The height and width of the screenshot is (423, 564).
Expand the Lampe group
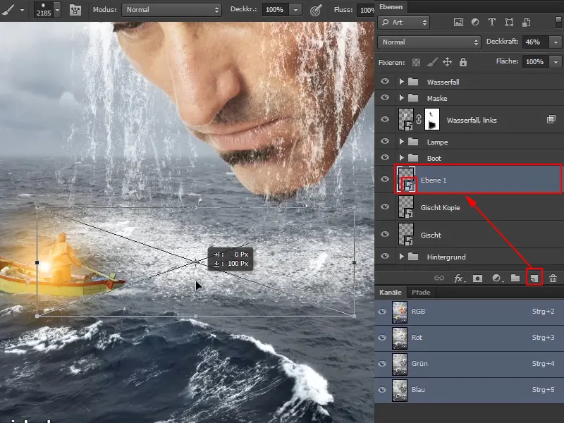click(x=401, y=142)
